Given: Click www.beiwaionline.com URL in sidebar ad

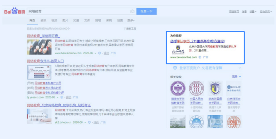Looking at the screenshot, I should (x=183, y=57).
